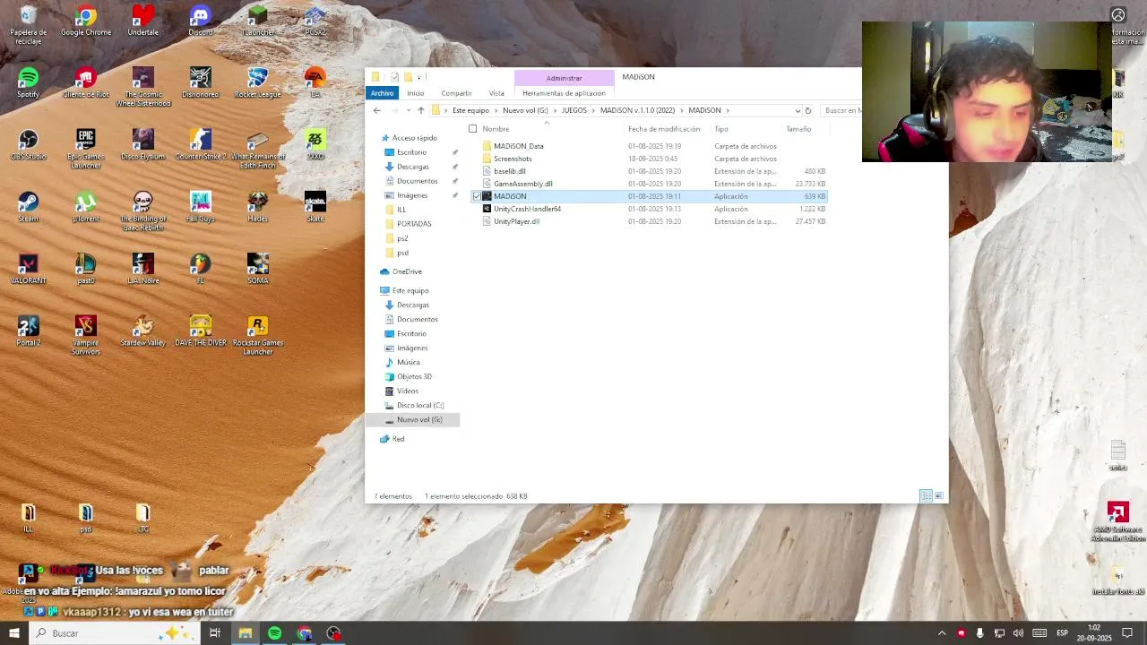Select the Hades desktop icon

tap(258, 207)
